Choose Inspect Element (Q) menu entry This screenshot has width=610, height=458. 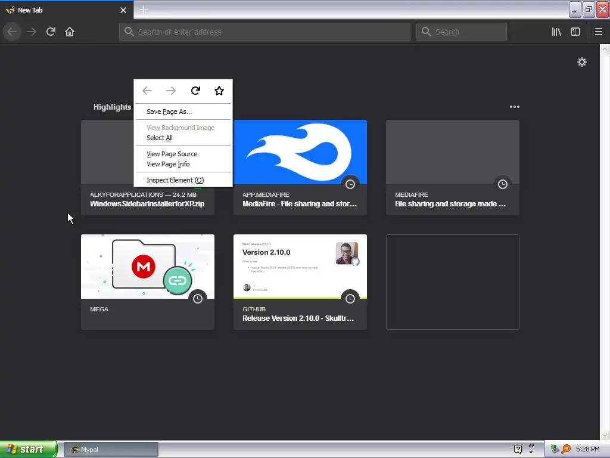coord(183,180)
